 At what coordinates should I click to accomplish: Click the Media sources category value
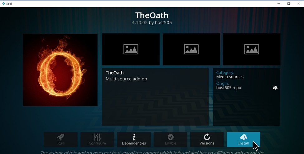click(x=230, y=77)
